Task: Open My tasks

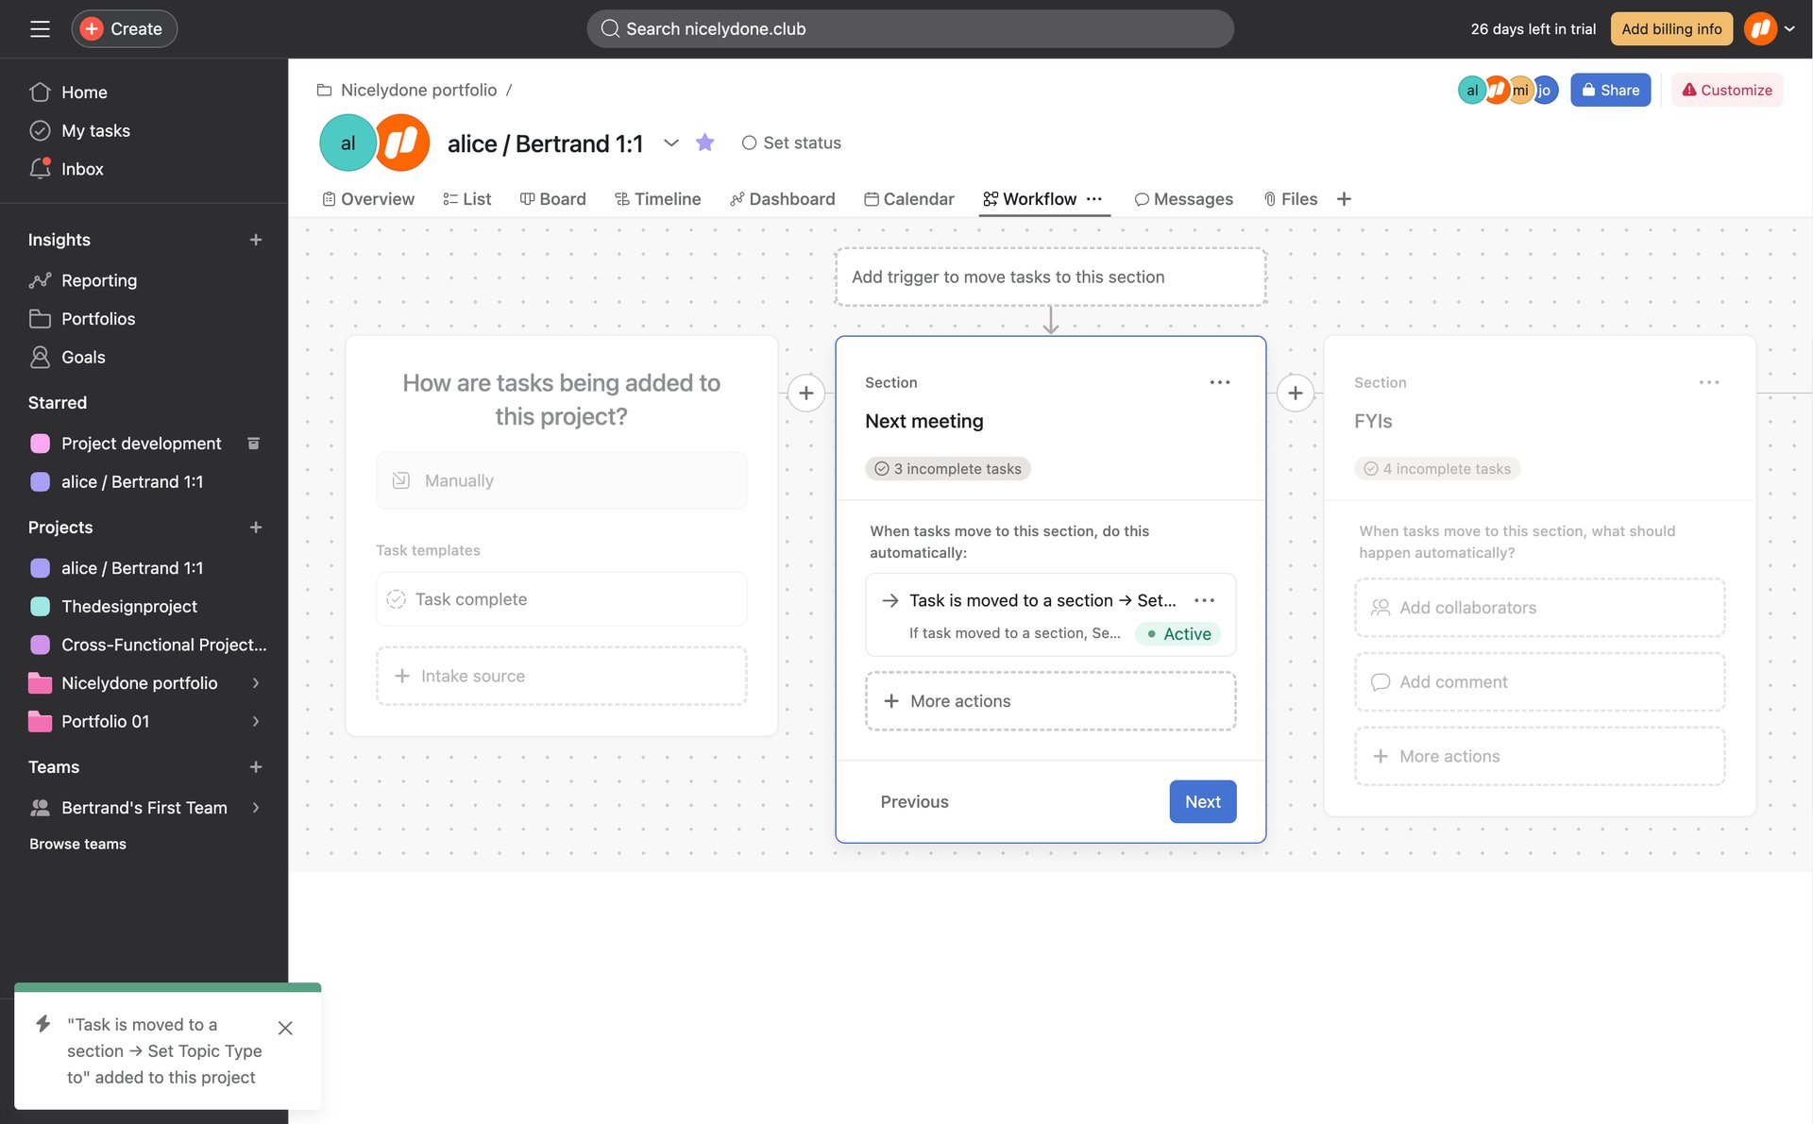Action: (94, 130)
